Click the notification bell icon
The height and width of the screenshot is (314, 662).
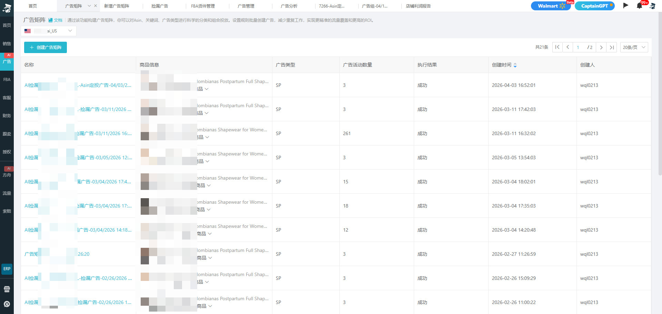(x=639, y=6)
